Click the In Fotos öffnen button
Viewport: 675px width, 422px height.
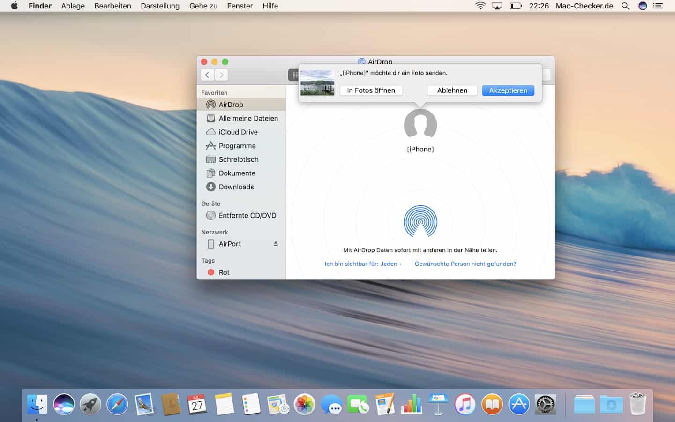(x=371, y=90)
